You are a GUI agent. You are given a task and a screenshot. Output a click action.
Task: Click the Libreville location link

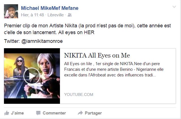click(x=55, y=14)
